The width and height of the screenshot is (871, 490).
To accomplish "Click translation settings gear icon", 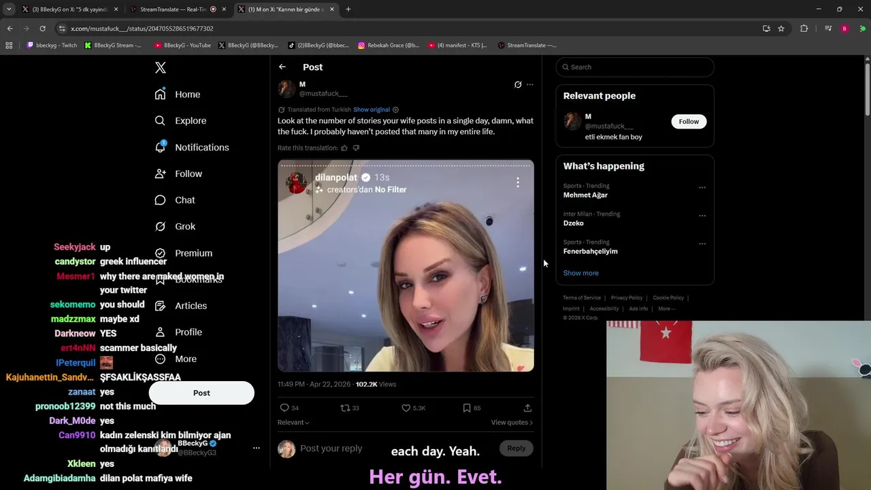I will click(395, 110).
